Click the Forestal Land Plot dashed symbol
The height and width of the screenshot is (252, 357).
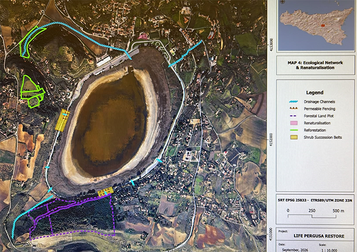[294, 116]
